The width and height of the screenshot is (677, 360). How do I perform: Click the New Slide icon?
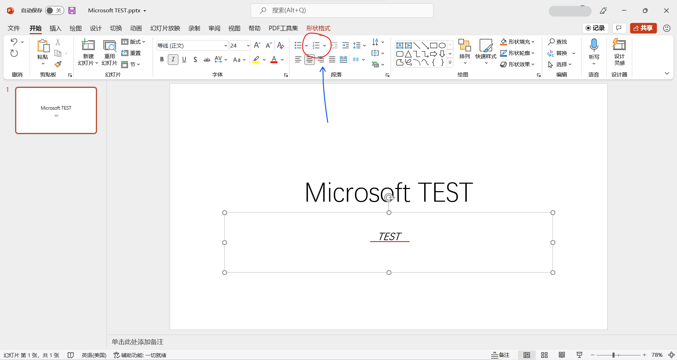pyautogui.click(x=88, y=45)
